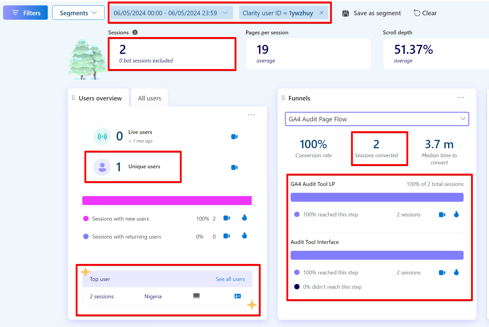Click the laptop device icon for Top user
Image resolution: width=489 pixels, height=327 pixels.
pos(196,296)
